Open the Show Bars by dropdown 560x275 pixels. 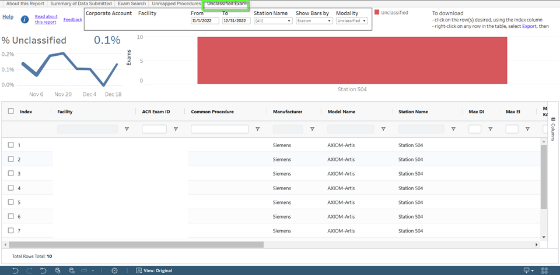(314, 21)
